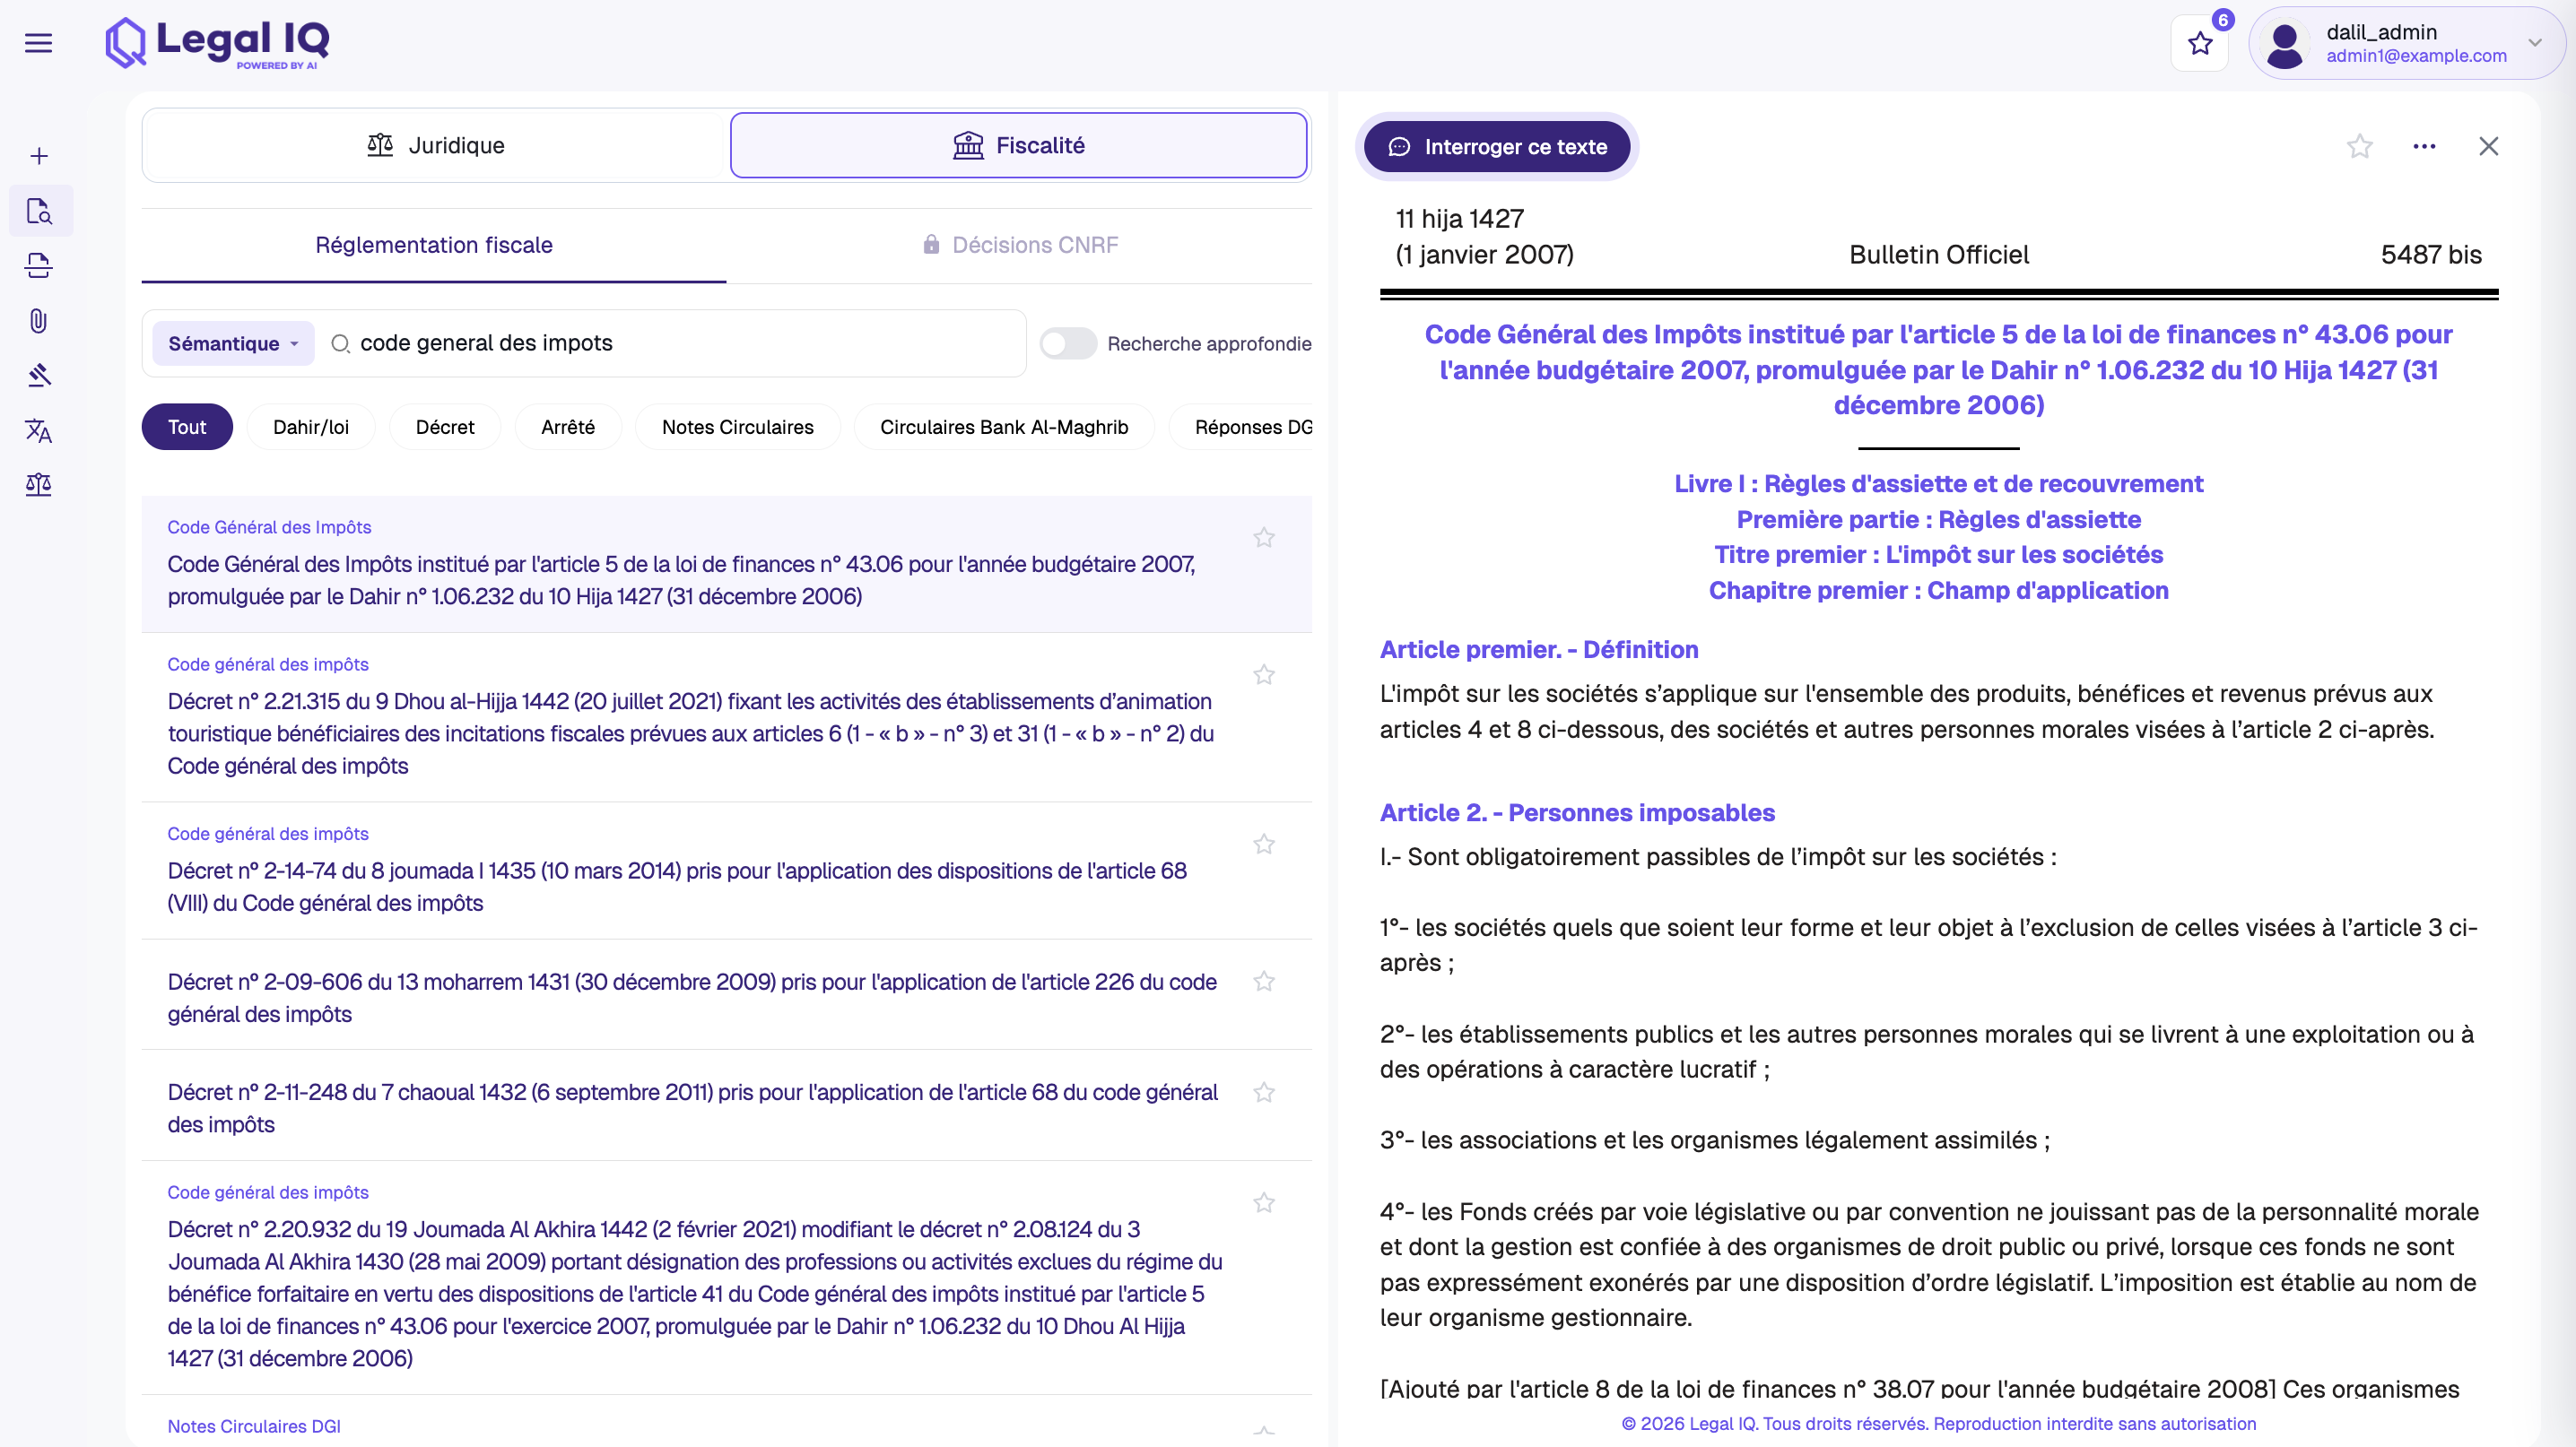
Task: Click the magnifier icon in search box
Action: 340,343
